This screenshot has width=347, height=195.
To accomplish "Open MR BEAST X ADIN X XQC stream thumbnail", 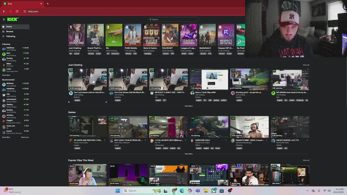I will 169,79.
